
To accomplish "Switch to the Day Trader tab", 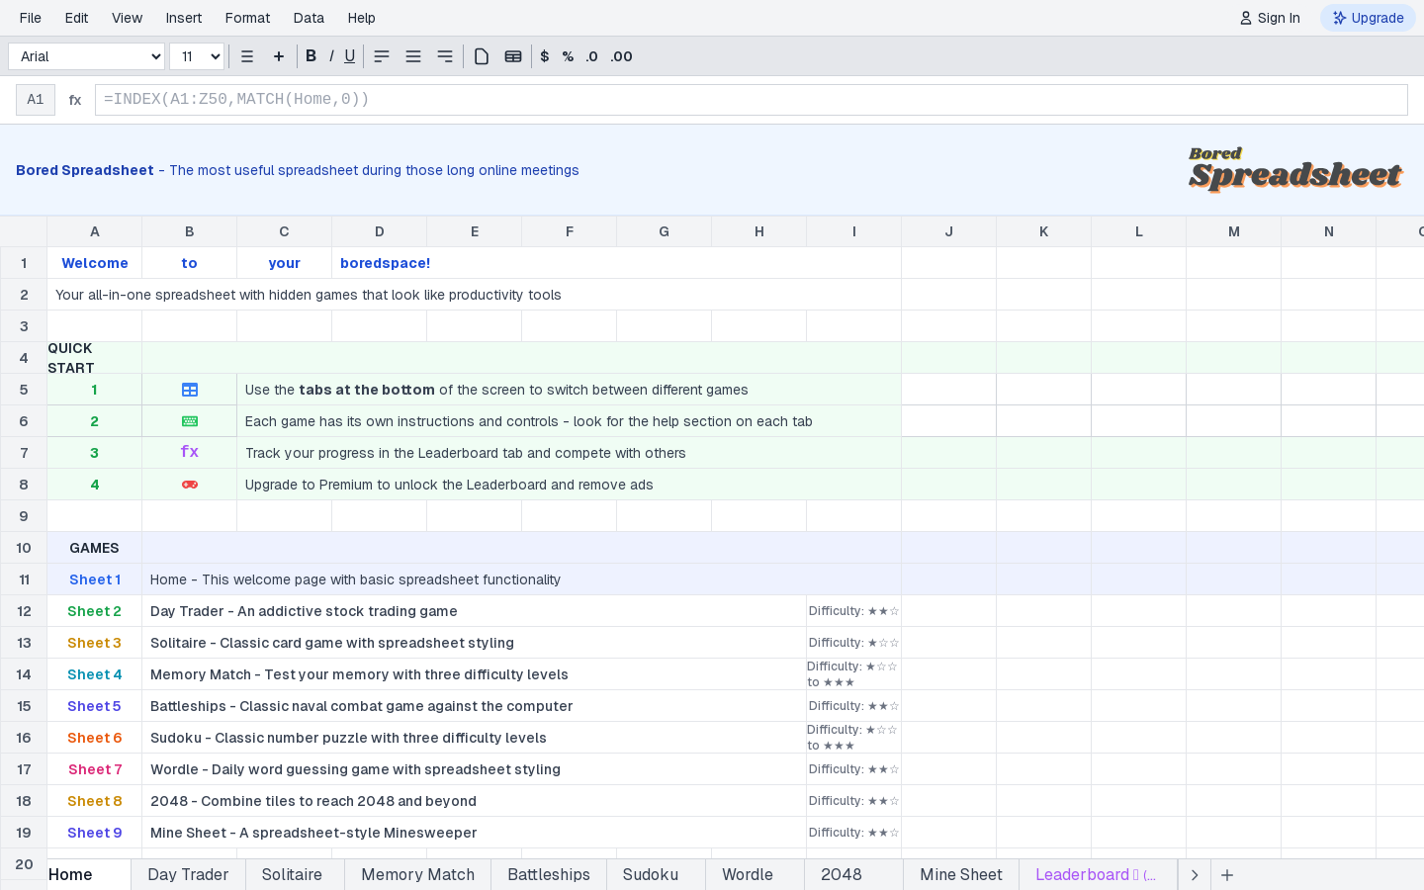I will [x=188, y=875].
